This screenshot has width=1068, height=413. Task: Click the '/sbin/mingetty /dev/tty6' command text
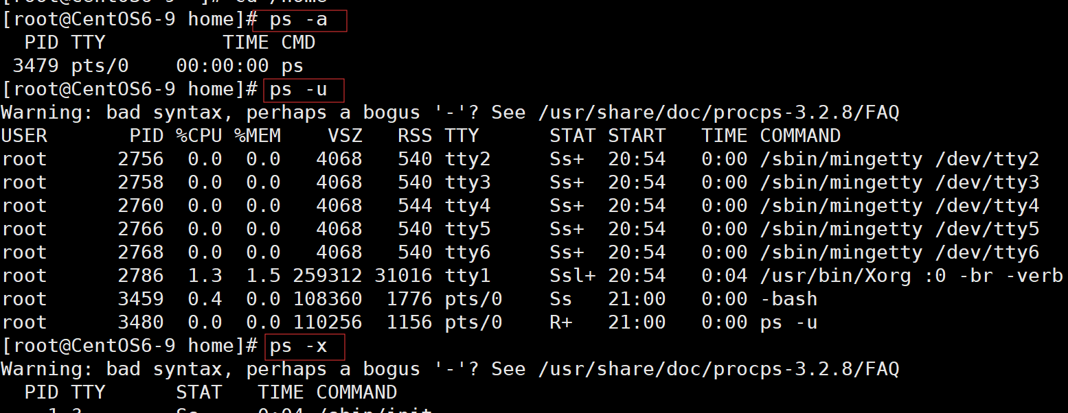click(899, 253)
